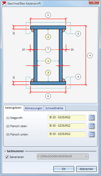Click circled number 9 lower weld marker

[x=78, y=77]
